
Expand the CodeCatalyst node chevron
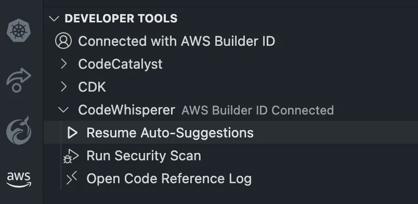(63, 64)
